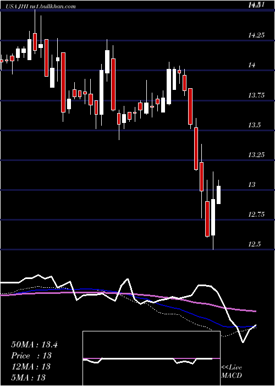Click the '12MA : 13' readout
The image size is (275, 386).
(31, 366)
